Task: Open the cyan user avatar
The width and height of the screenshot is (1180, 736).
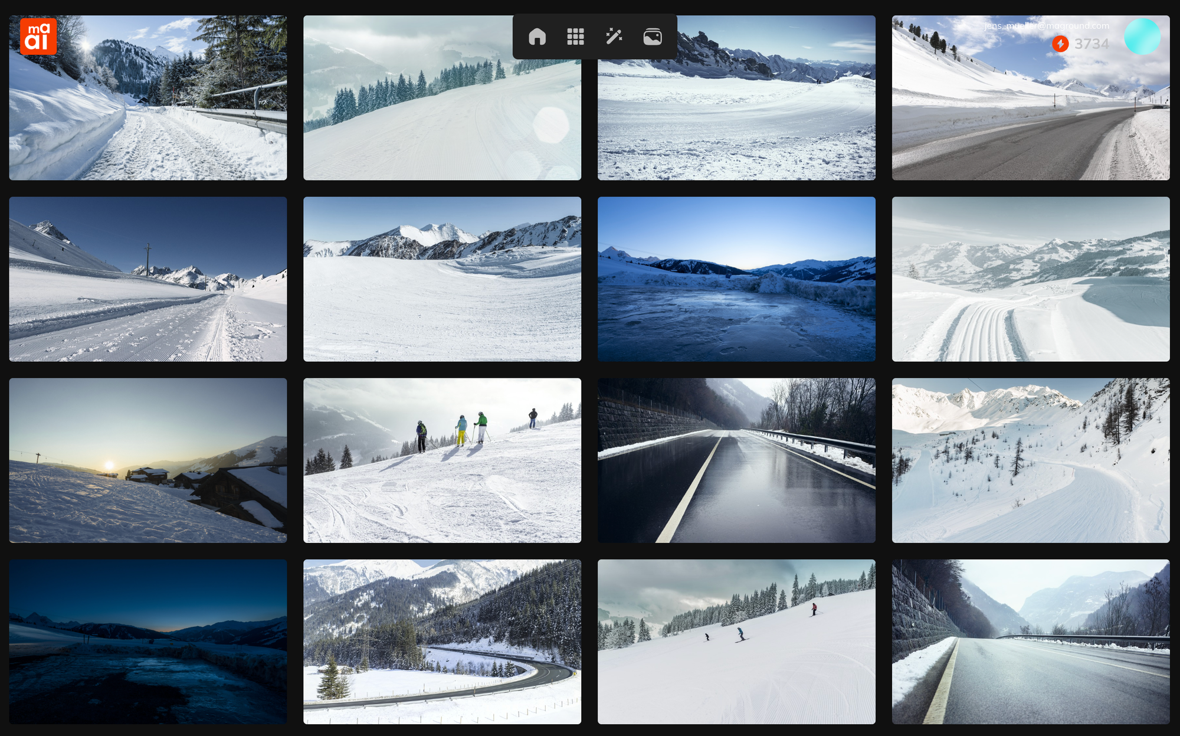Action: pyautogui.click(x=1142, y=37)
